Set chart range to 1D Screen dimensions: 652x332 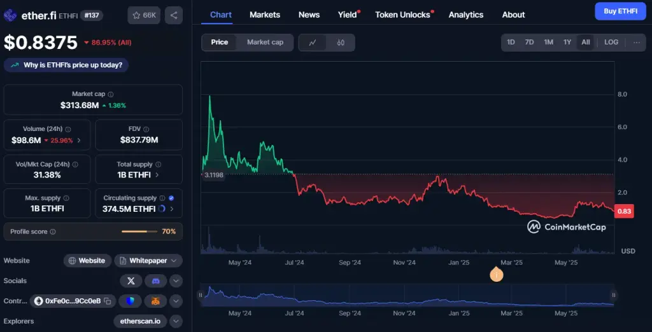click(511, 43)
